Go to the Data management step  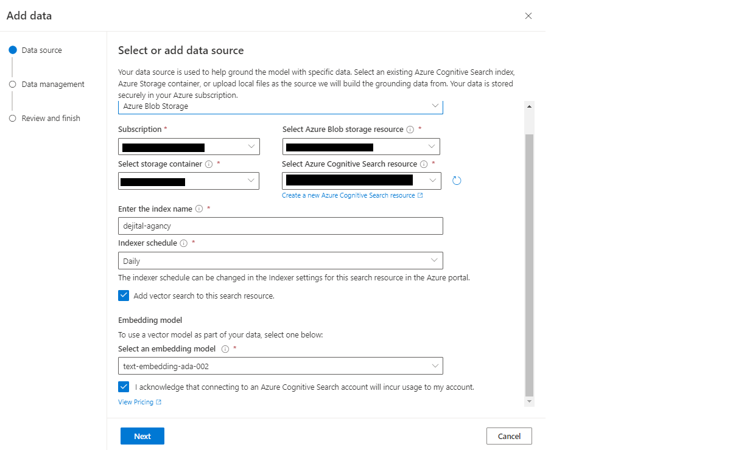[x=47, y=84]
